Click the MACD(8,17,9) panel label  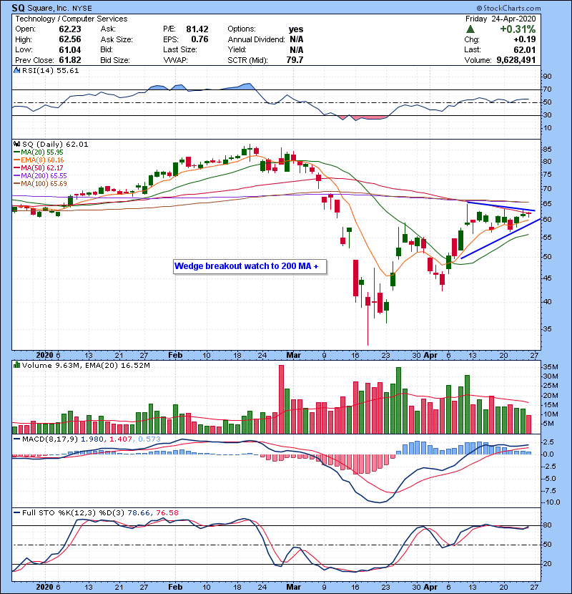point(50,439)
